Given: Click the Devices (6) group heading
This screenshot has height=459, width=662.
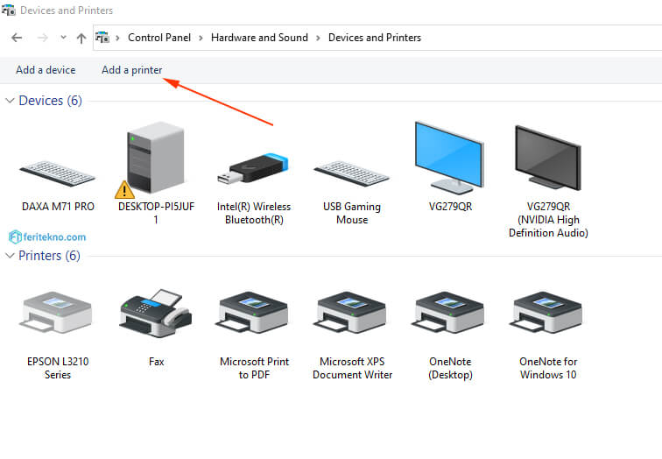Looking at the screenshot, I should [x=50, y=101].
